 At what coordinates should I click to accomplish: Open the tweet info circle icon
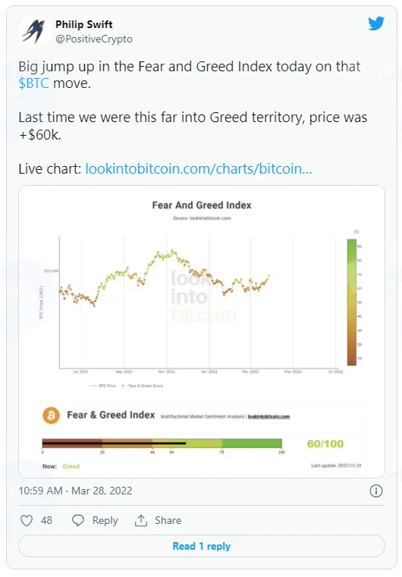coord(376,491)
